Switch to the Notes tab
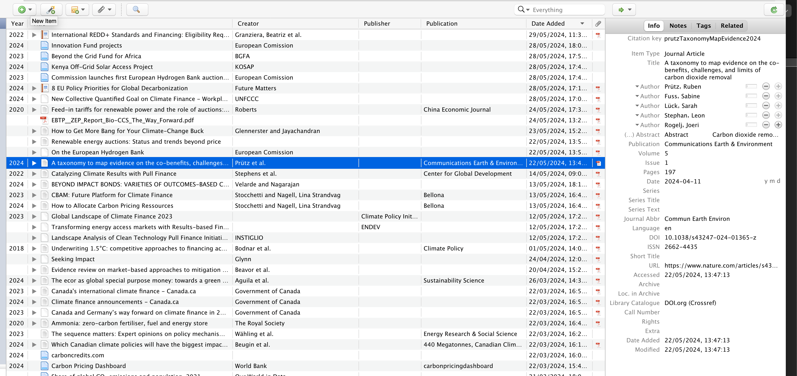This screenshot has height=376, width=797. pos(678,26)
